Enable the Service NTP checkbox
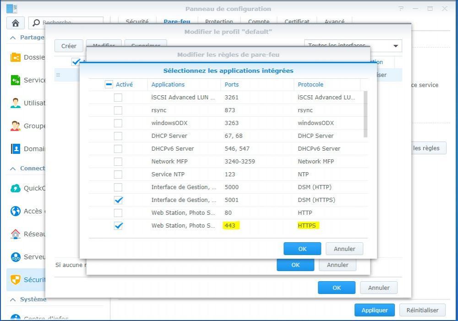The image size is (458, 321). click(118, 174)
